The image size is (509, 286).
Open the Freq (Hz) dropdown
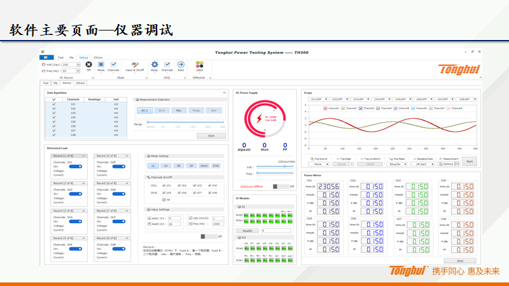[78, 71]
